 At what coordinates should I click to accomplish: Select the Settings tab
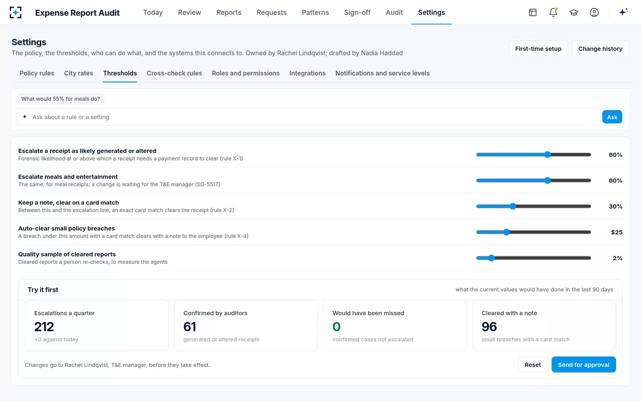[x=431, y=12]
